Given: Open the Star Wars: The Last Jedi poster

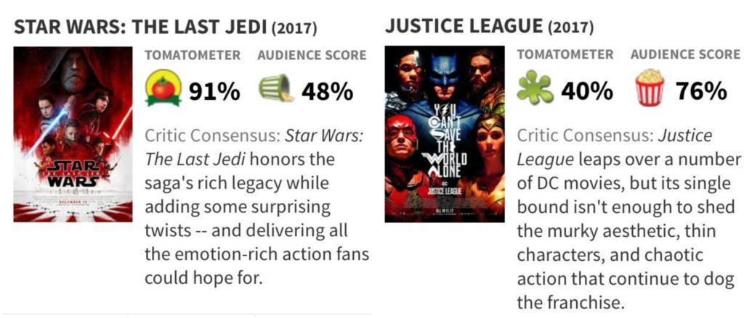Looking at the screenshot, I should pos(73,134).
